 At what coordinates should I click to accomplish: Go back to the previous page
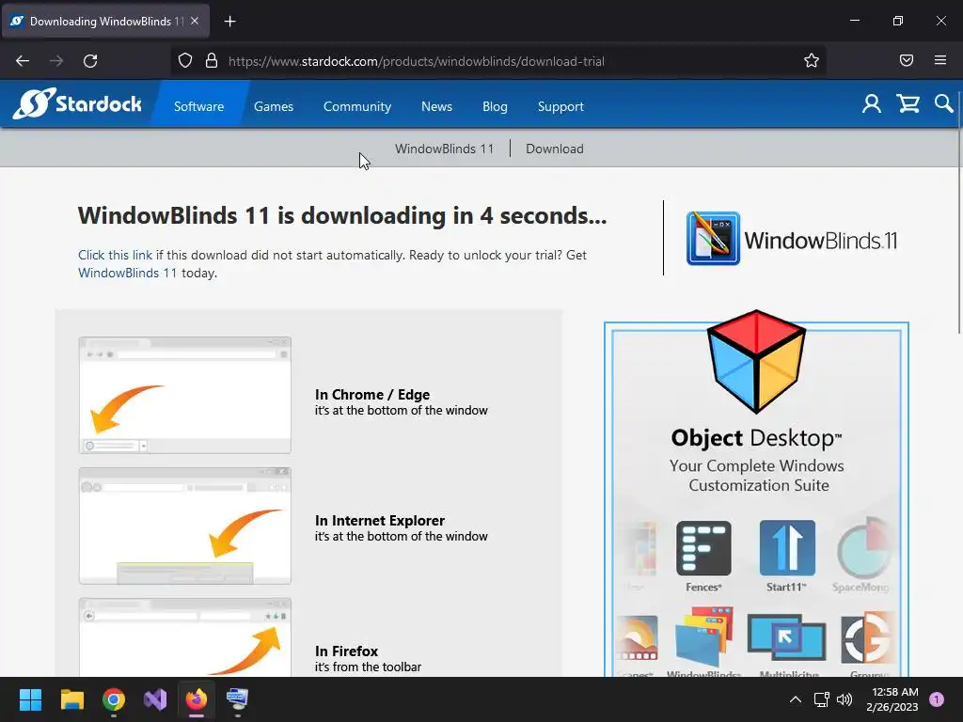coord(23,61)
